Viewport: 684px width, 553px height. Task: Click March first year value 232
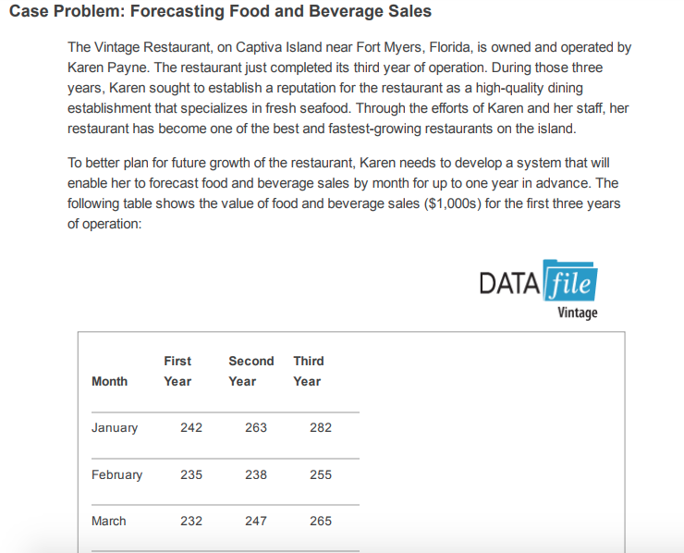tap(191, 521)
